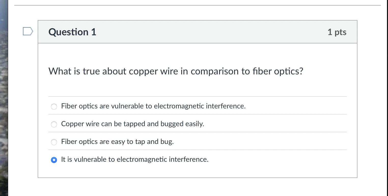Click the question prompt text
Image resolution: width=388 pixels, height=196 pixels.
[176, 71]
